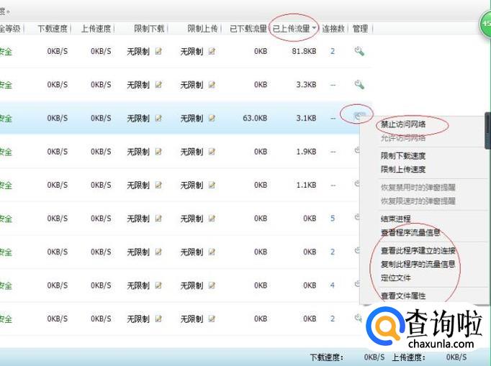The height and width of the screenshot is (366, 491).
Task: Sort by 连接数 column header
Action: (333, 29)
